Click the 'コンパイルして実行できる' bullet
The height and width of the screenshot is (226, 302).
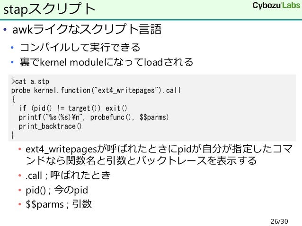(x=80, y=47)
